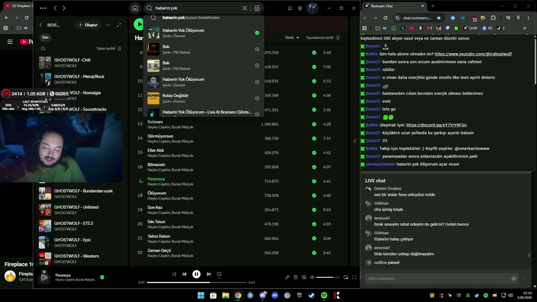Add first 'Bak' suggestion to library
Screen dimensions: 537x302
point(257,49)
